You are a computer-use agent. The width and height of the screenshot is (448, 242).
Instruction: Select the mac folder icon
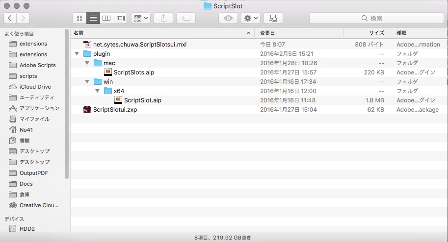click(98, 63)
